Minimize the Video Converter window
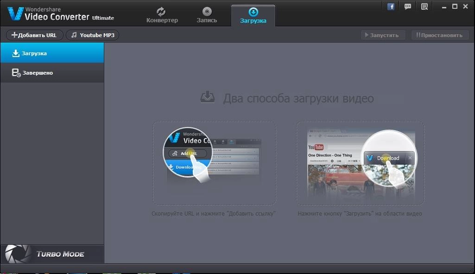The width and height of the screenshot is (475, 274). coord(444,7)
